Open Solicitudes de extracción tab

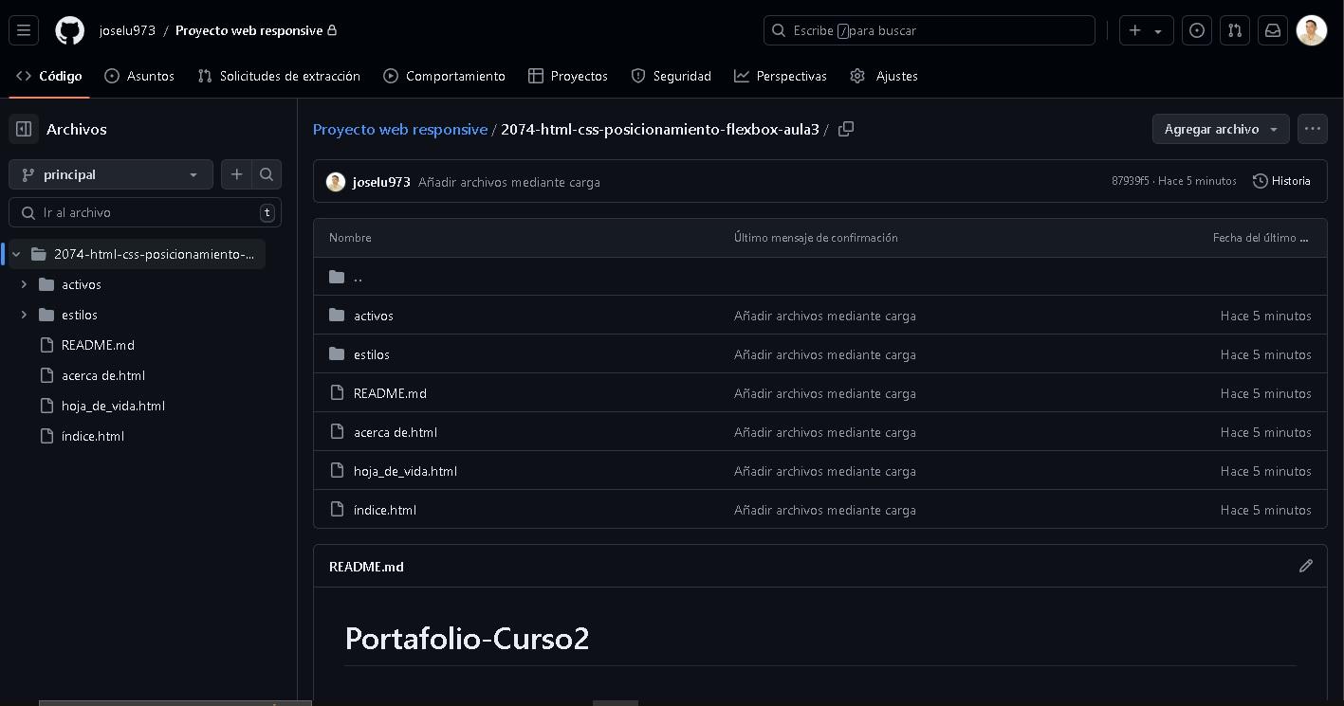point(279,76)
